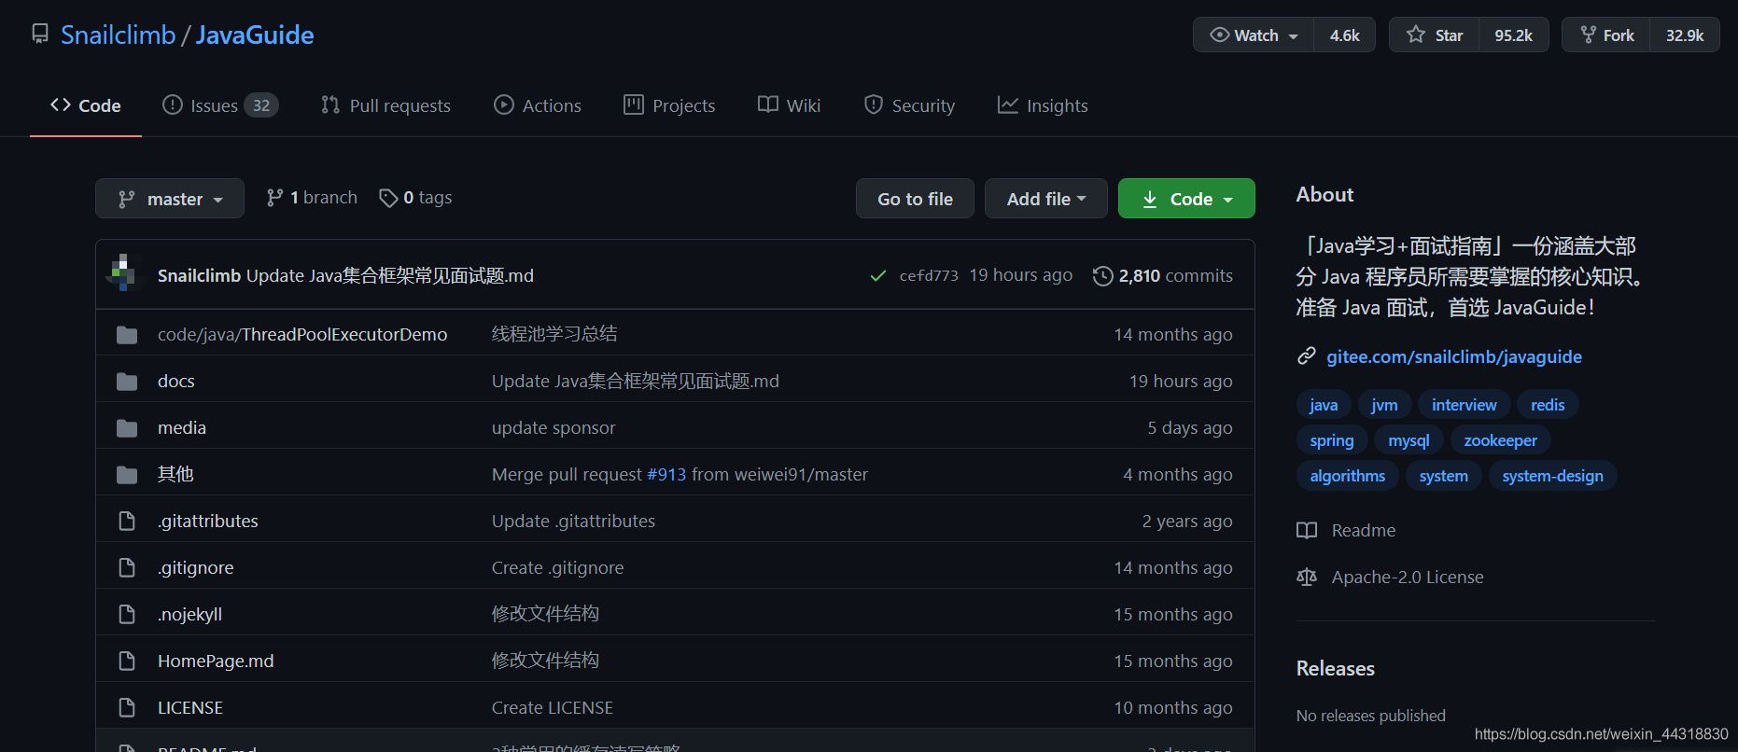Star the repository
The width and height of the screenshot is (1738, 752).
(x=1435, y=35)
